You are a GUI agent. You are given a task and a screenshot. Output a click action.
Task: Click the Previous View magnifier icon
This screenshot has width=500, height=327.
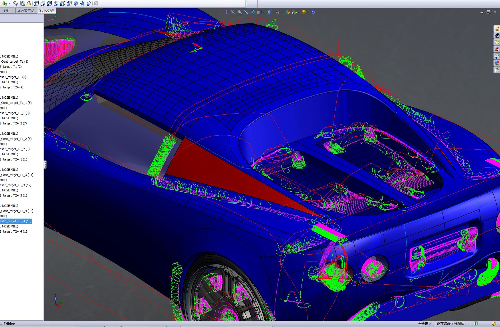pyautogui.click(x=240, y=12)
